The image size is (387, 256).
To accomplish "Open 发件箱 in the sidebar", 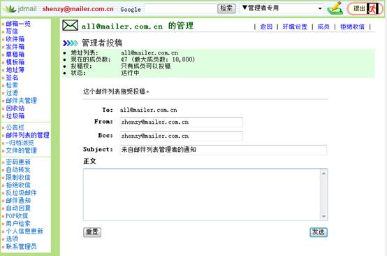I will (15, 47).
